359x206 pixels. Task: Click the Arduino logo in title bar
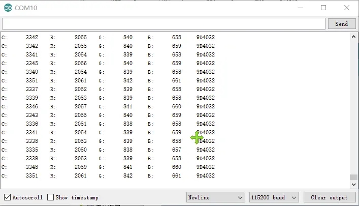[8, 8]
